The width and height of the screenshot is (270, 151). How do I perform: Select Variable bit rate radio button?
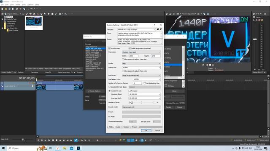(109, 91)
